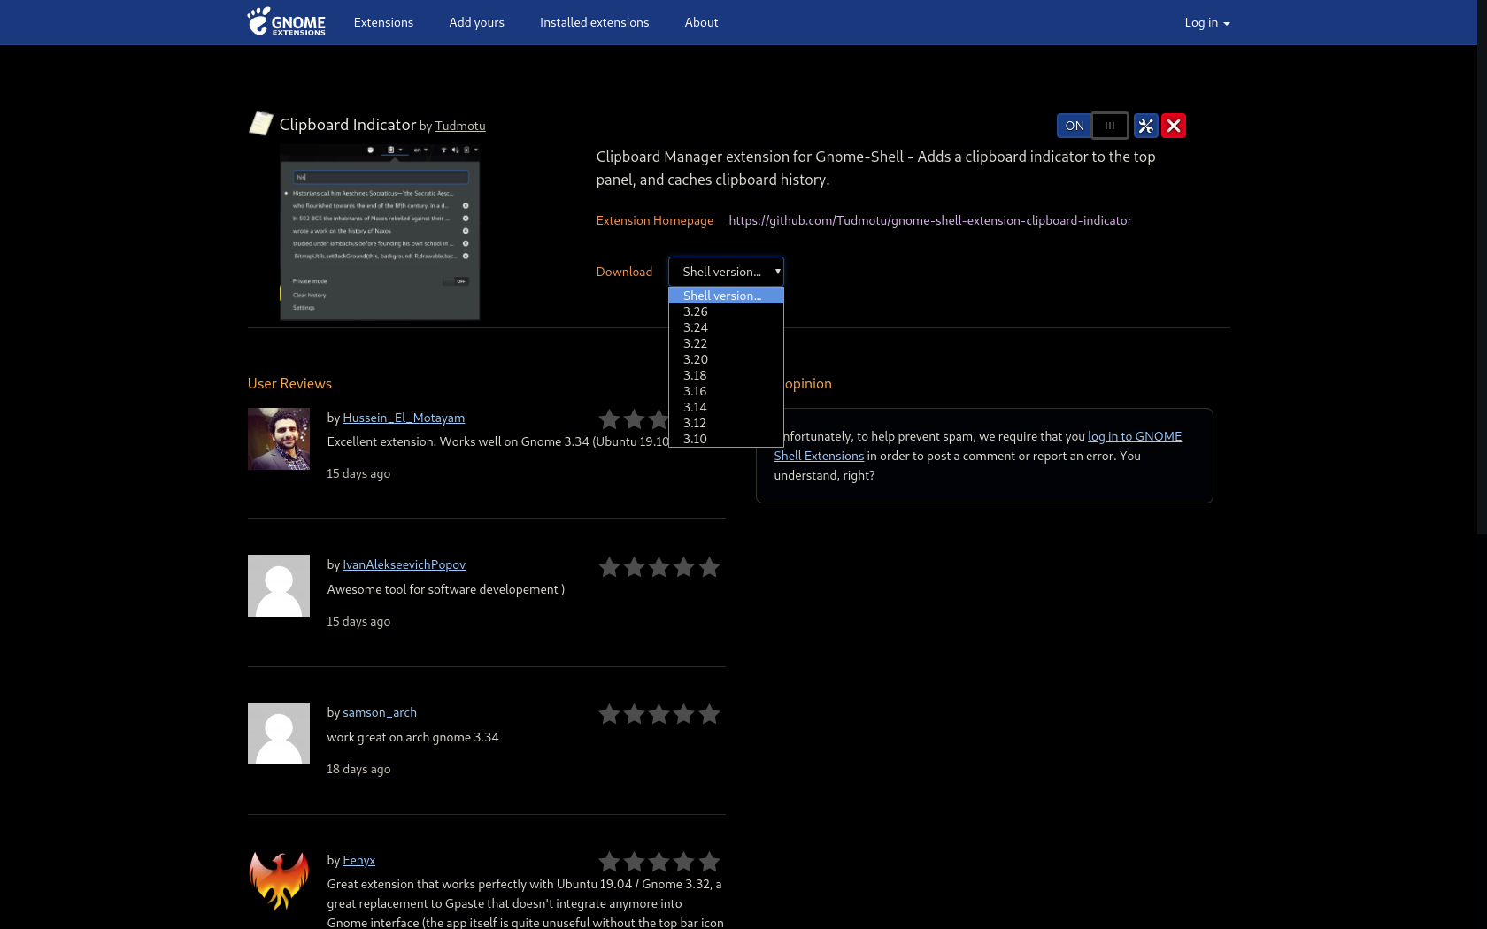
Task: Open the GitHub extension homepage link
Action: [929, 220]
